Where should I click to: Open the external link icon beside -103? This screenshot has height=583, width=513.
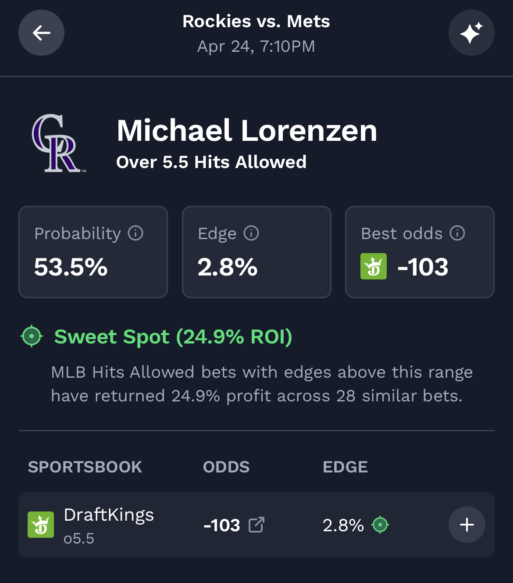point(256,525)
